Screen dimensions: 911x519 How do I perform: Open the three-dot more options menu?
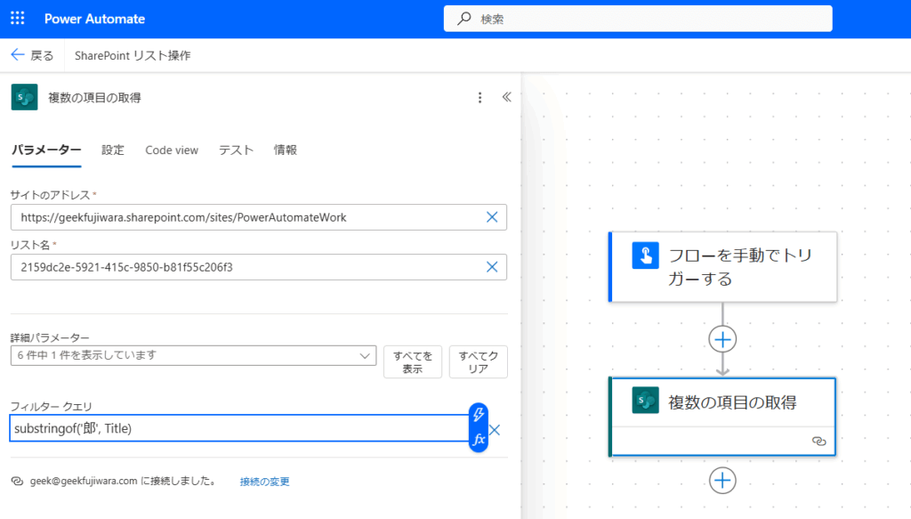[480, 98]
